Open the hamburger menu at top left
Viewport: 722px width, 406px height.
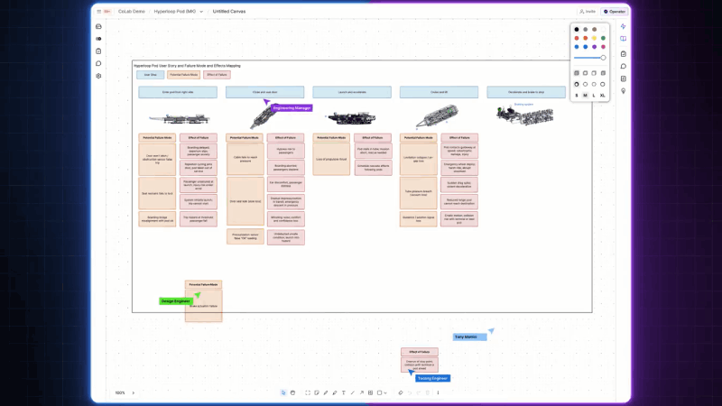pos(98,12)
